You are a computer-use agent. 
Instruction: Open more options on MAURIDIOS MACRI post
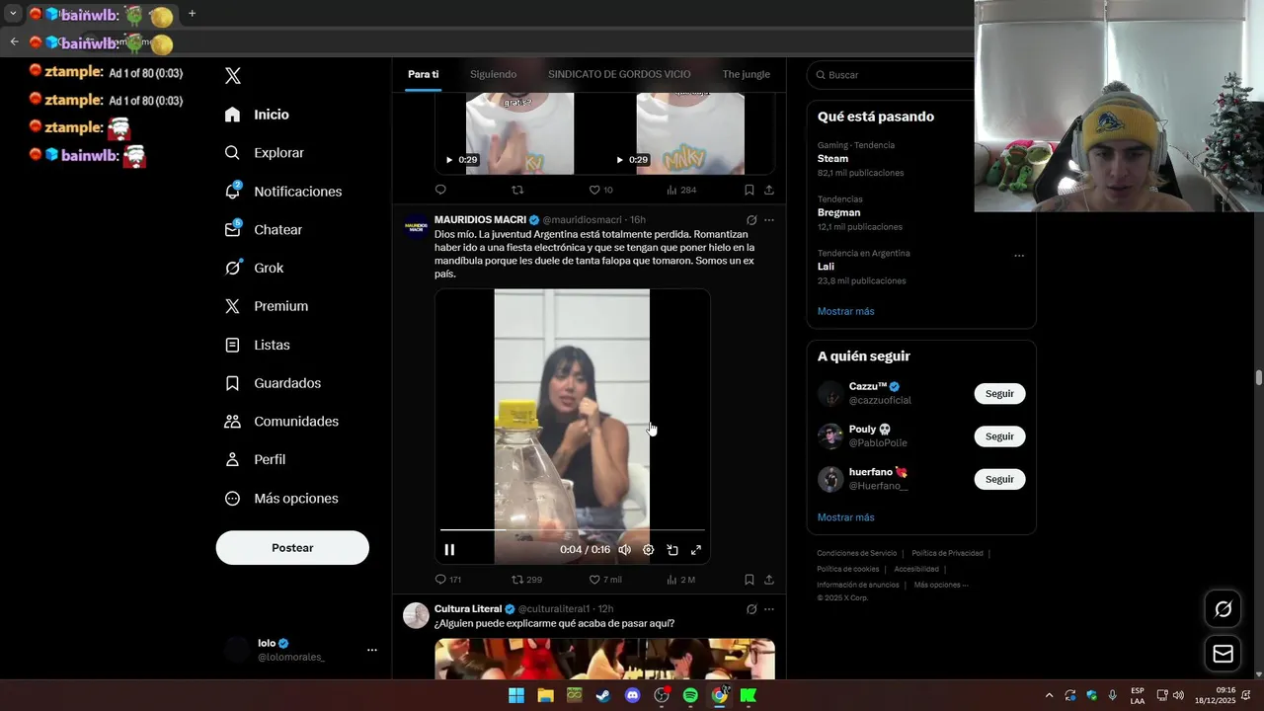click(769, 220)
